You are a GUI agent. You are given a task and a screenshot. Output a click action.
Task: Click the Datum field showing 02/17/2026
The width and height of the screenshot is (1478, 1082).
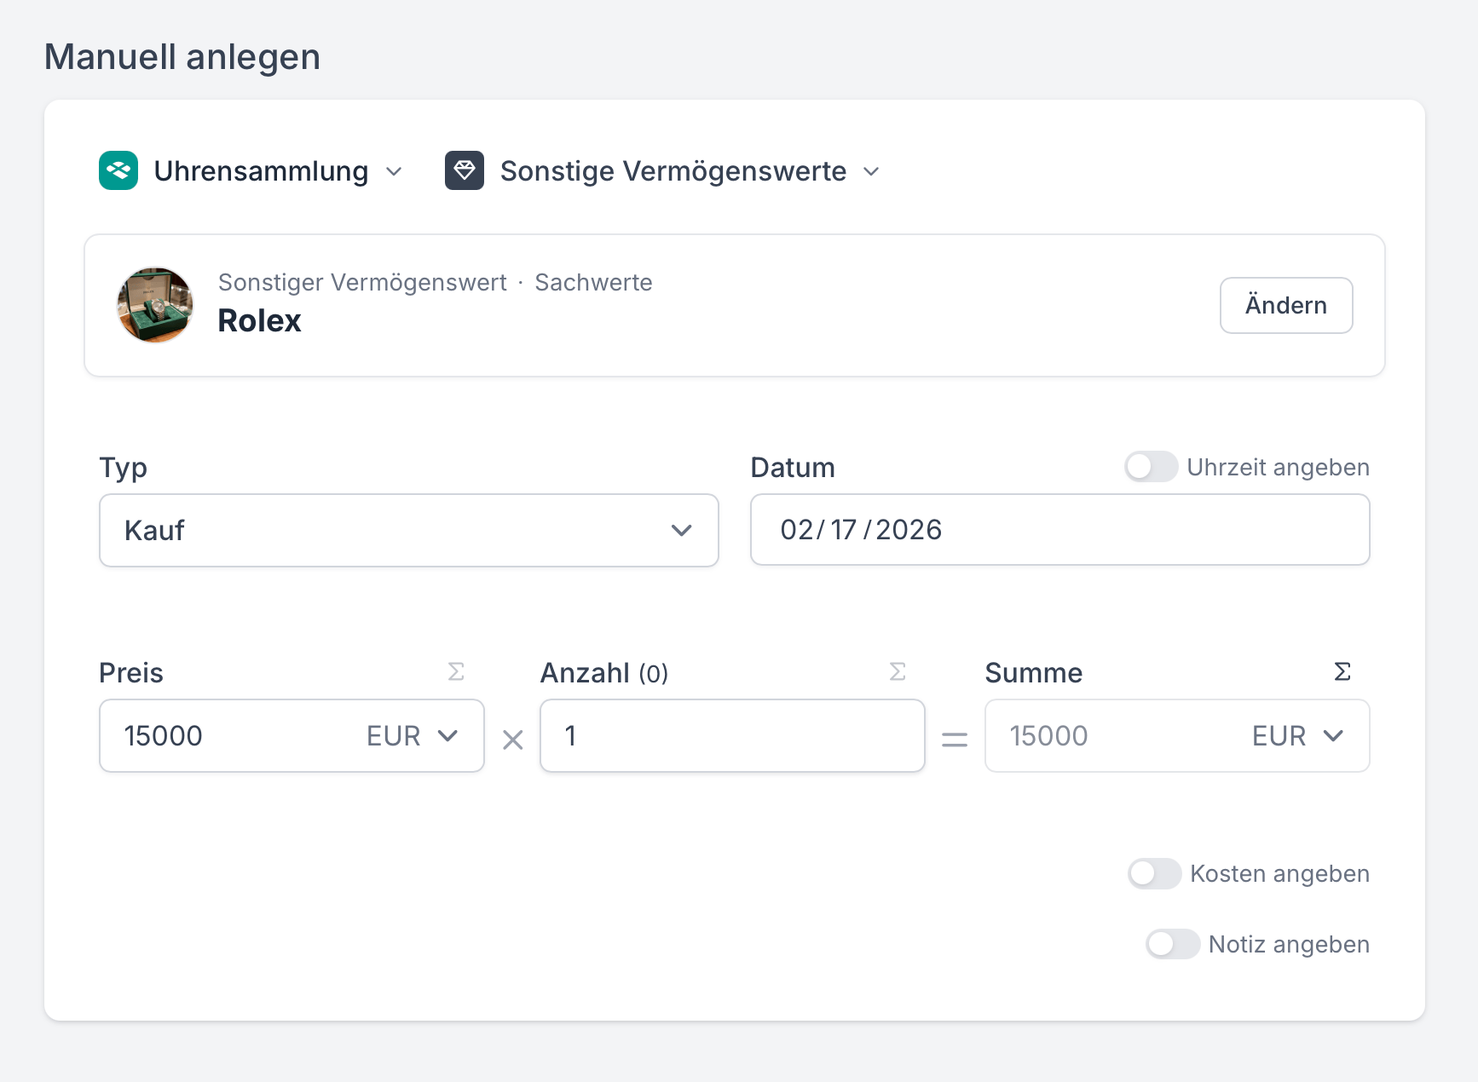[1059, 530]
